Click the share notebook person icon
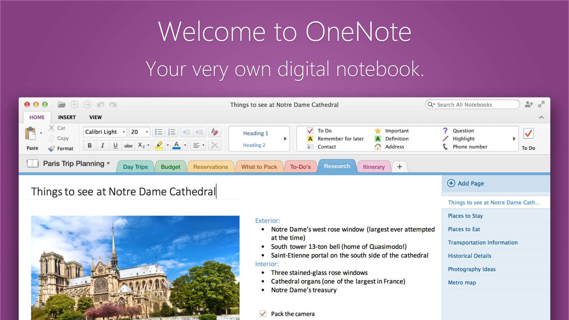The image size is (569, 320). pos(529,104)
